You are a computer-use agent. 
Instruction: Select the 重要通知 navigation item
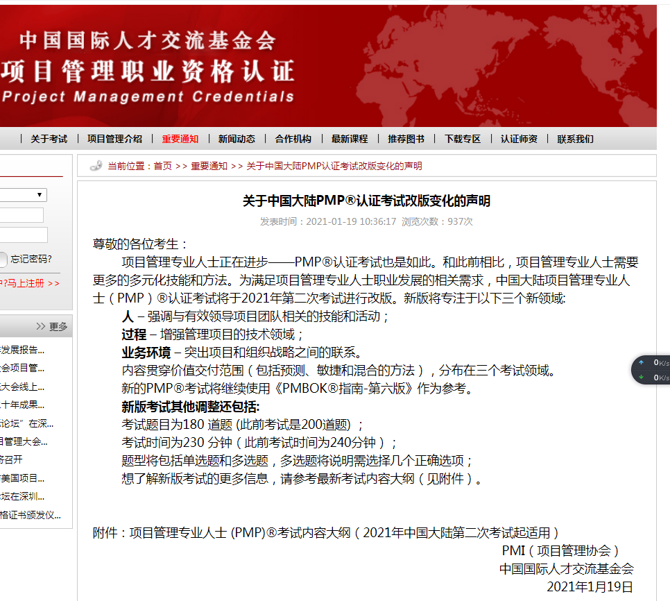180,139
